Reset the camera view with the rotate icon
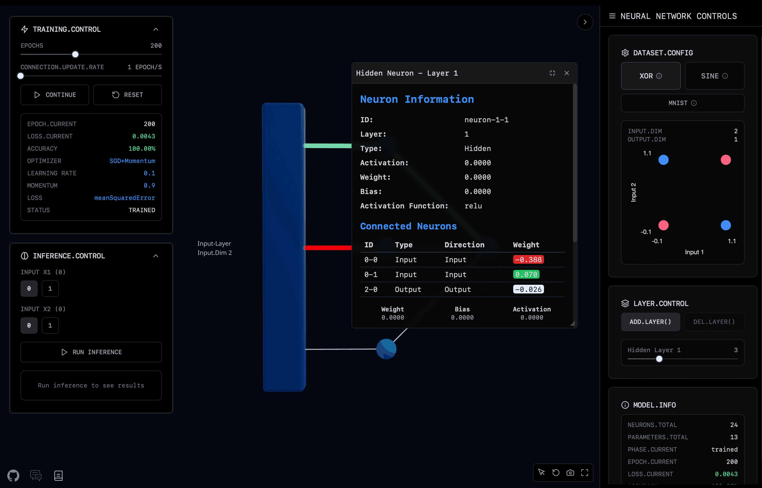 tap(556, 472)
